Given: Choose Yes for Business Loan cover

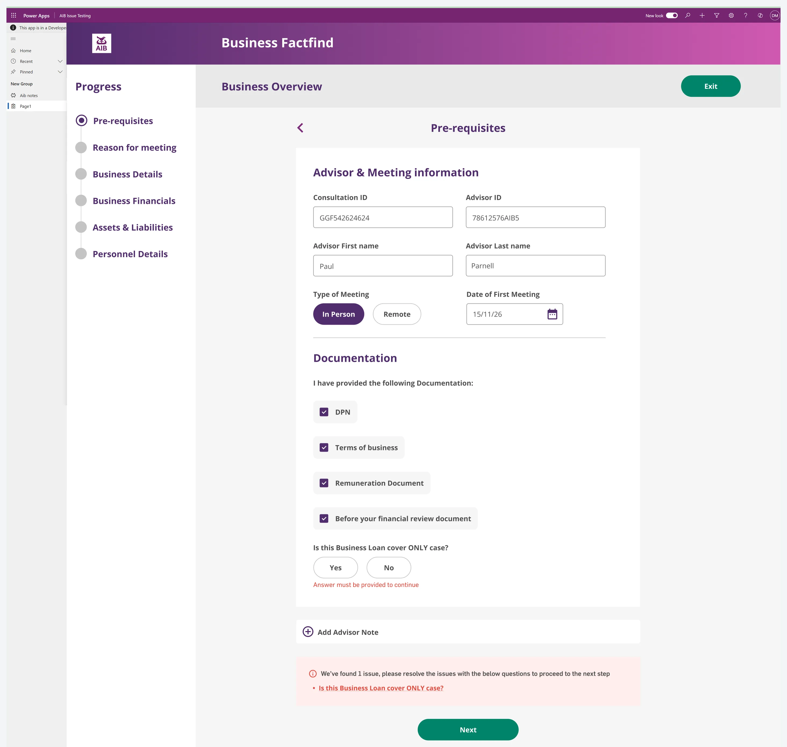Looking at the screenshot, I should [x=335, y=567].
